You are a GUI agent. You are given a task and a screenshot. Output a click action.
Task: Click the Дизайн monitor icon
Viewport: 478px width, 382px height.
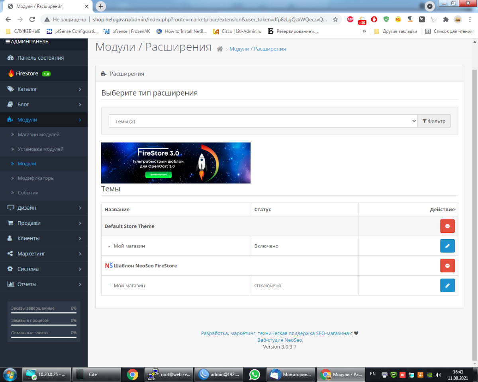pos(11,208)
